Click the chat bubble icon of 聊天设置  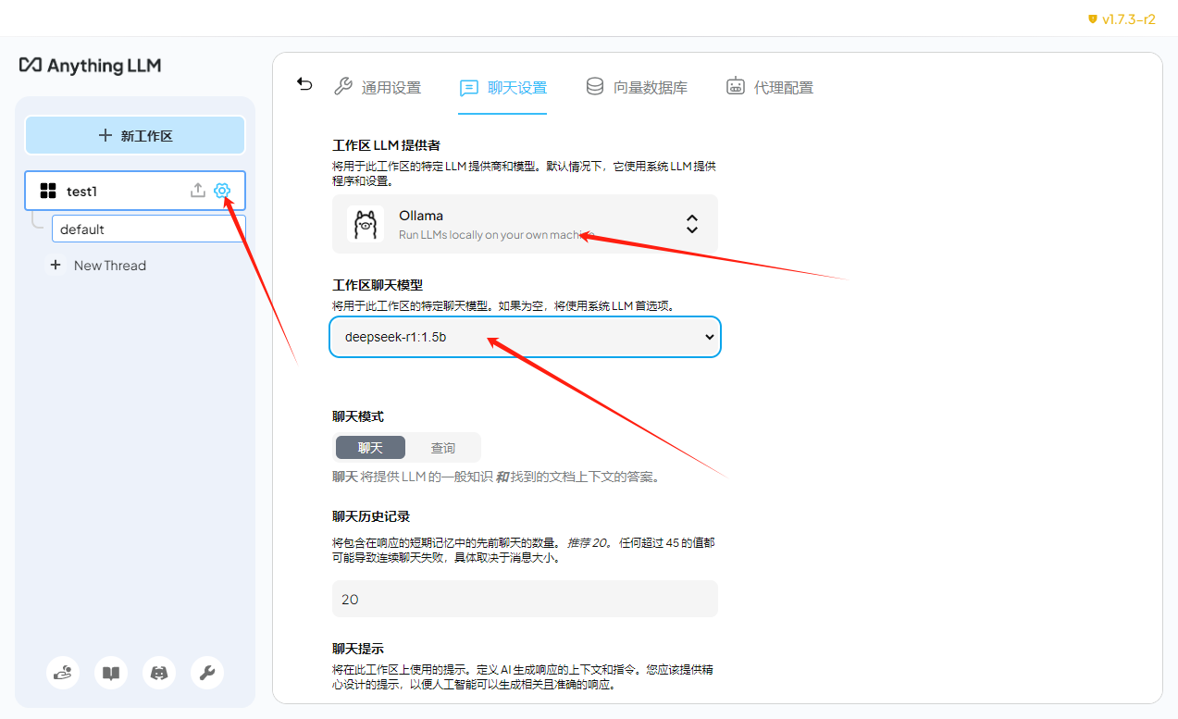click(x=469, y=88)
